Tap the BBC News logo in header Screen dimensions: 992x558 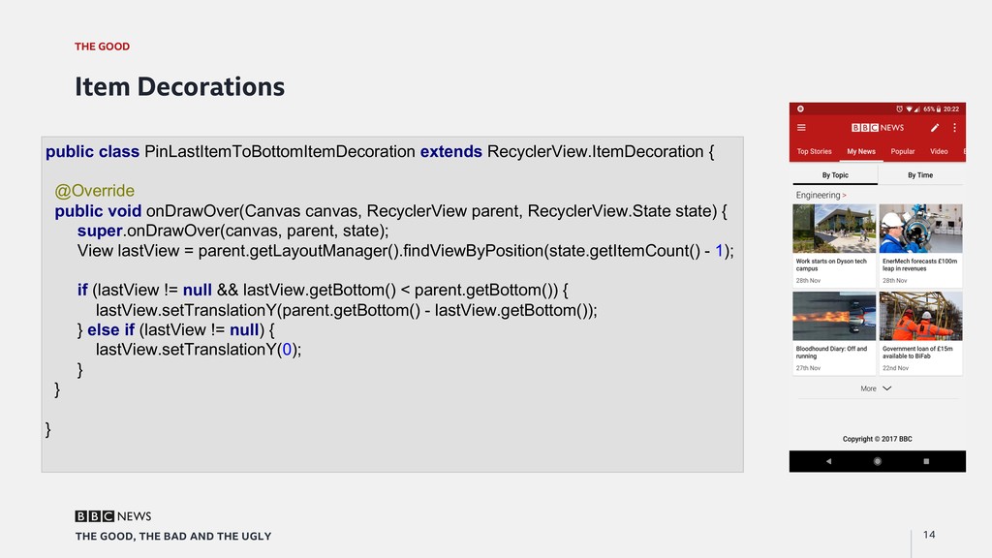click(x=878, y=128)
